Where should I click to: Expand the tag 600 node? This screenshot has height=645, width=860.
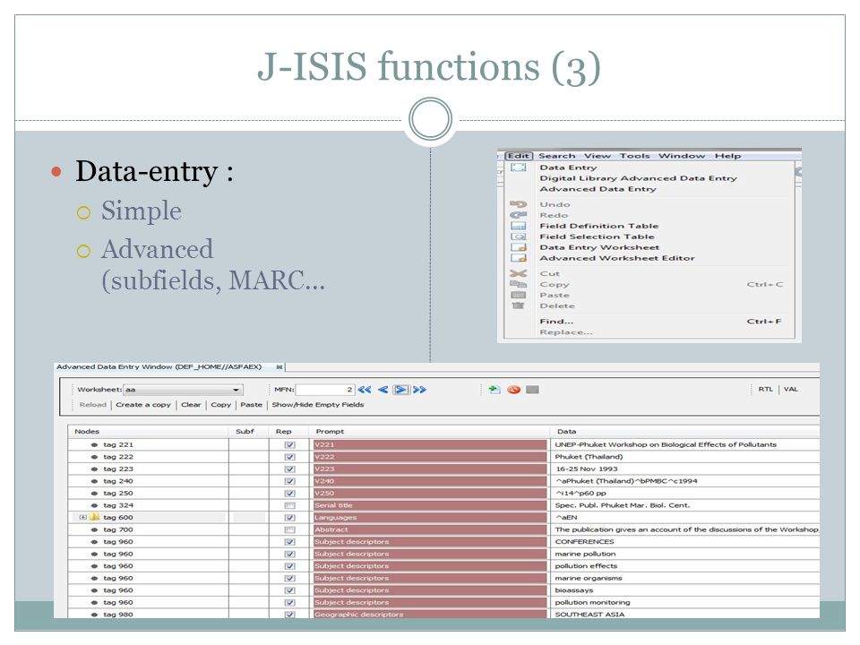click(x=82, y=517)
